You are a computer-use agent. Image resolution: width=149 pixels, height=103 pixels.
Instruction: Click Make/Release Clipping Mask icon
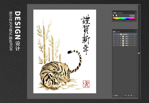coord(126,95)
